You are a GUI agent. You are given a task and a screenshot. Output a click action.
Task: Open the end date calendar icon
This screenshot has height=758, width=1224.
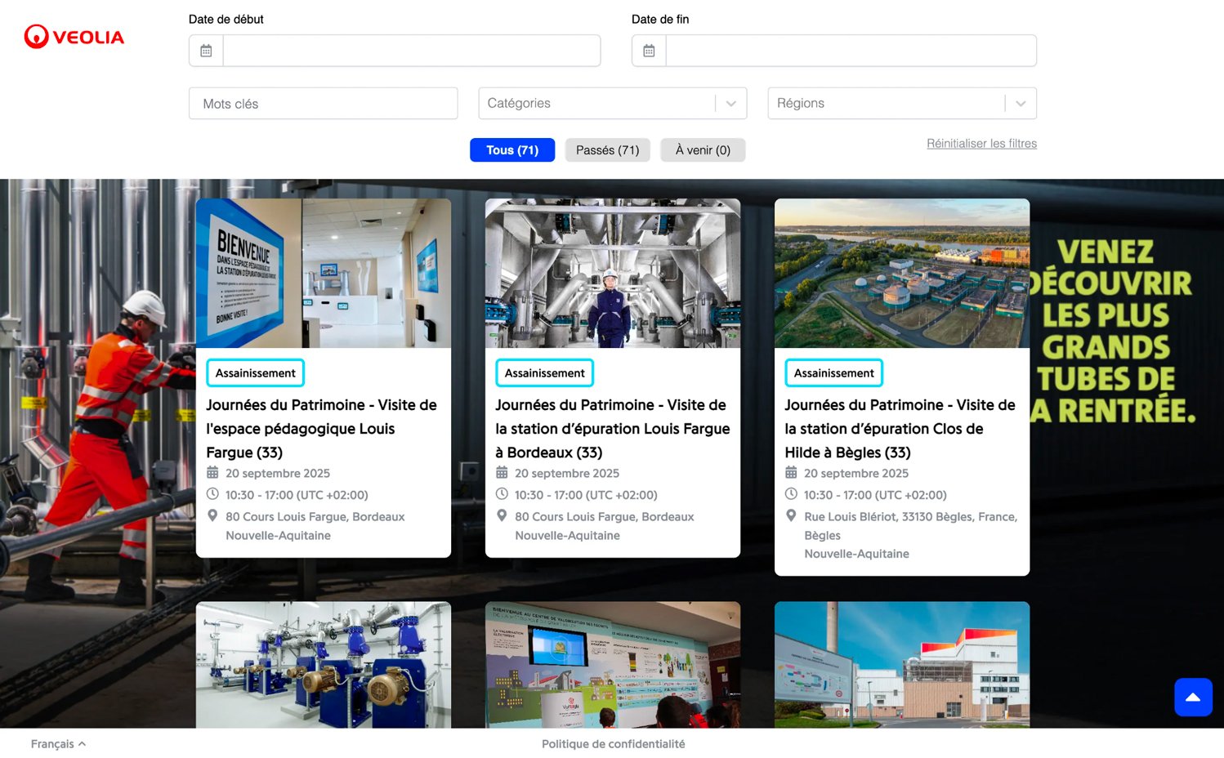pyautogui.click(x=649, y=51)
